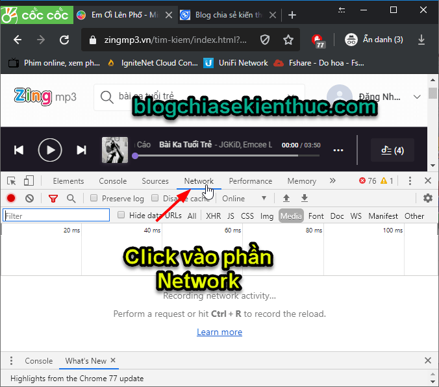Click the network Filter input field
The height and width of the screenshot is (387, 439).
coord(56,216)
